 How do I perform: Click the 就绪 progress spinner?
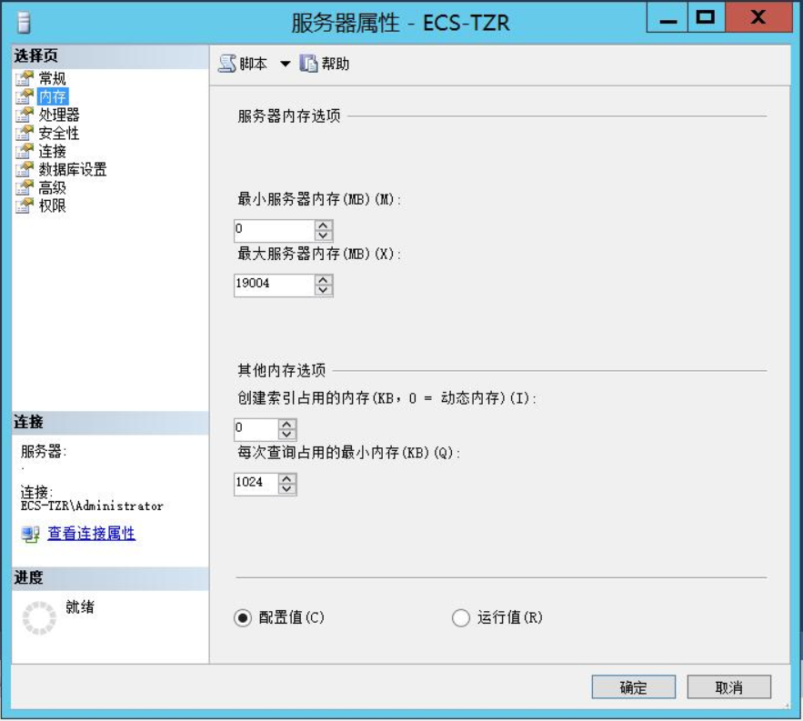(x=39, y=618)
